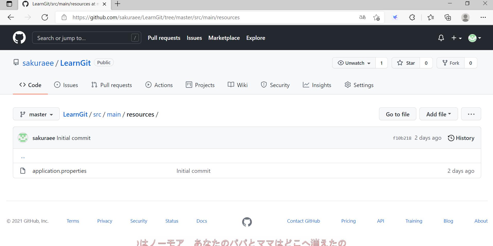
Task: Open the application.properties file
Action: point(59,171)
